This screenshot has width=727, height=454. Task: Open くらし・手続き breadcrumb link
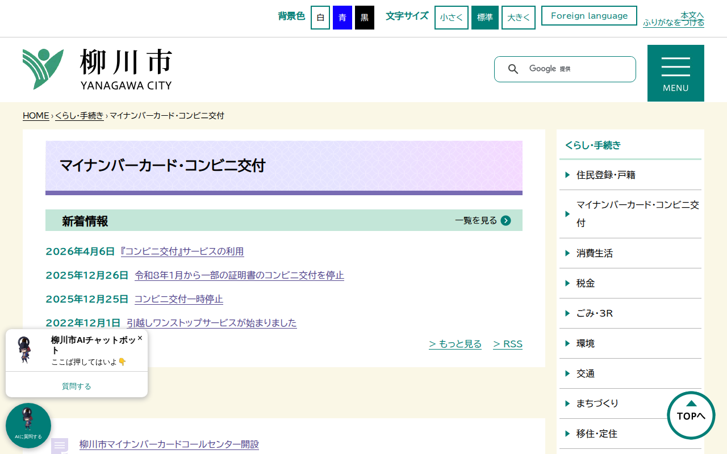pyautogui.click(x=80, y=116)
